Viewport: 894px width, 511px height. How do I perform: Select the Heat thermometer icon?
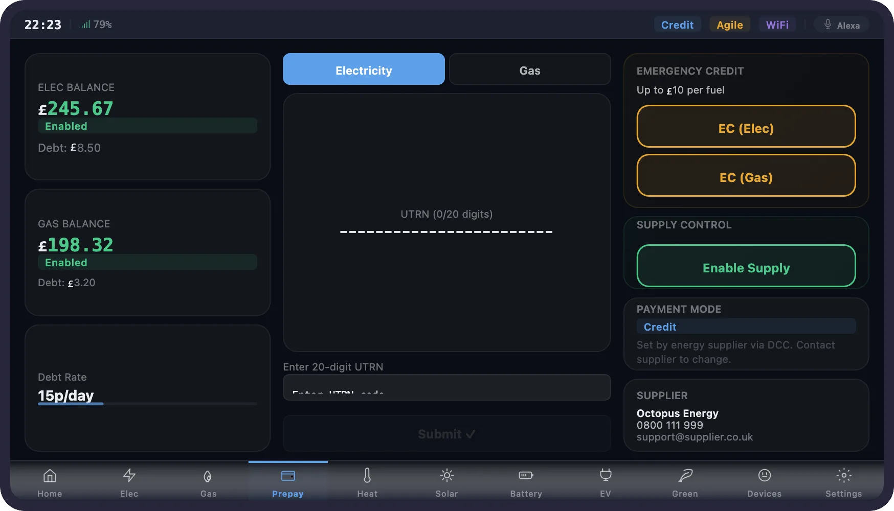point(367,482)
